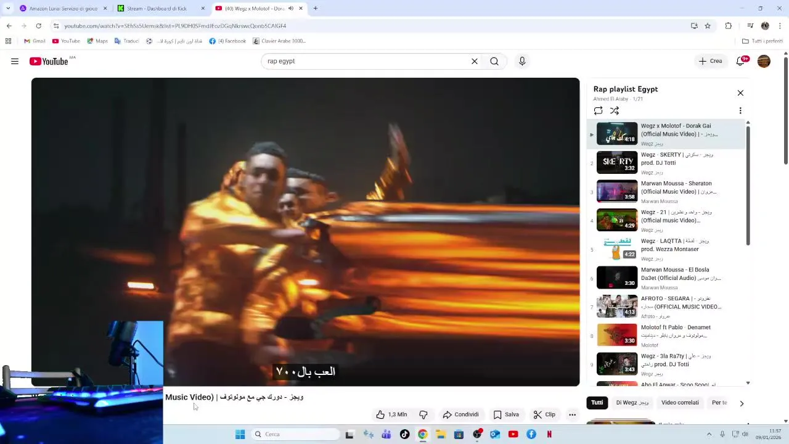Image resolution: width=789 pixels, height=444 pixels.
Task: Open the YouTube account avatar menu
Action: [x=764, y=61]
